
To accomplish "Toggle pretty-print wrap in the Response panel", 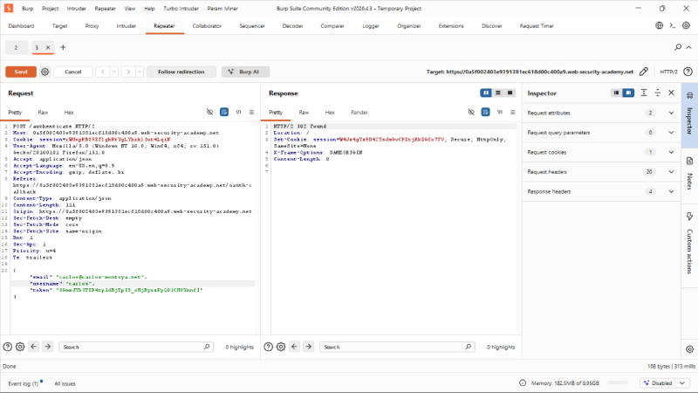I will [486, 112].
